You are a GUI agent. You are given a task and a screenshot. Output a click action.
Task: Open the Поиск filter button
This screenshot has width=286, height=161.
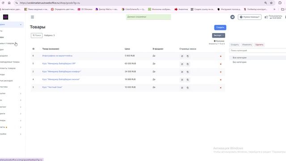point(37,35)
